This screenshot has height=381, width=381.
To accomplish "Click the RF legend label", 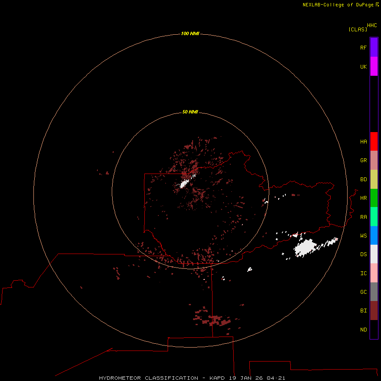I will pyautogui.click(x=363, y=47).
